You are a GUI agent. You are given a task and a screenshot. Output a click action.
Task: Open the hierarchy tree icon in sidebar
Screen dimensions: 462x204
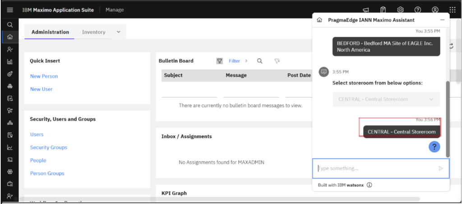10,123
